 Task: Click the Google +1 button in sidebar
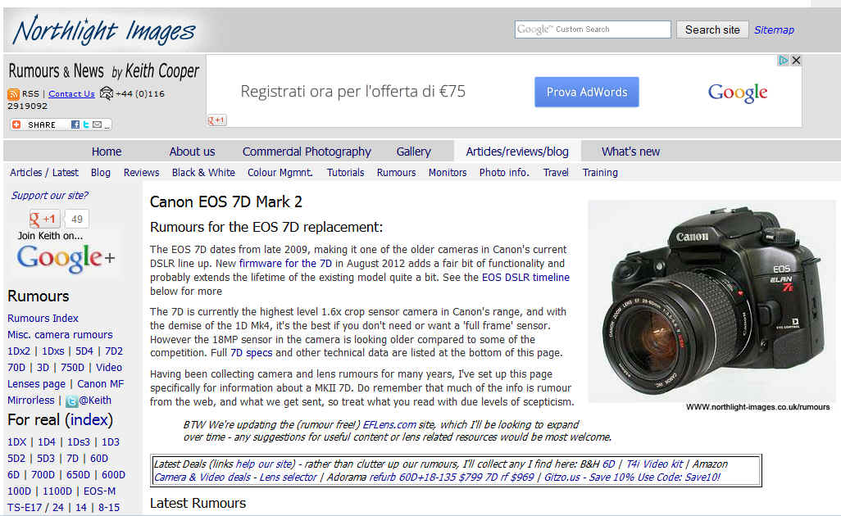[x=43, y=219]
